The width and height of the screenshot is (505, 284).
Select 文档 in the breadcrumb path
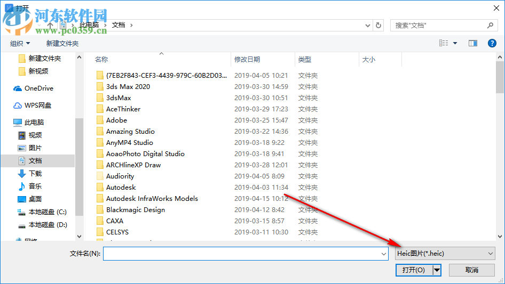point(118,25)
